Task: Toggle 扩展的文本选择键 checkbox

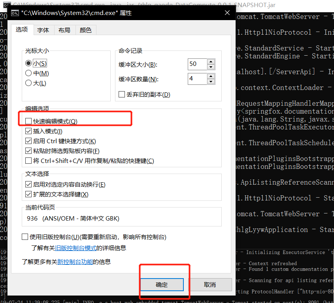Action: pos(28,194)
